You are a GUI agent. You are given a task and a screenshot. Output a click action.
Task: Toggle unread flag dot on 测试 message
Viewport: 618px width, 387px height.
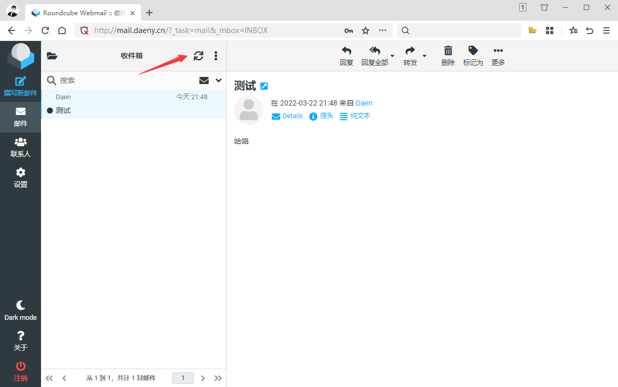(x=50, y=110)
